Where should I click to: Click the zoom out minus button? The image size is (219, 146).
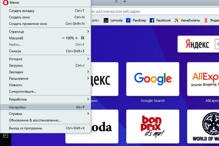click(x=63, y=38)
